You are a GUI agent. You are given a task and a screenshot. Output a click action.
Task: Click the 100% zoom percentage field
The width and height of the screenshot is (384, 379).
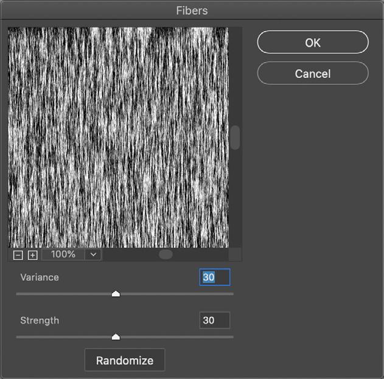pyautogui.click(x=63, y=255)
